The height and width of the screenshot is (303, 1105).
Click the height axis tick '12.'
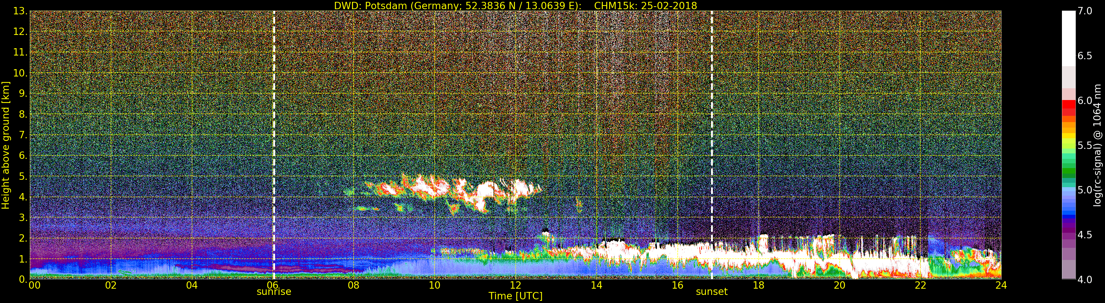20,32
